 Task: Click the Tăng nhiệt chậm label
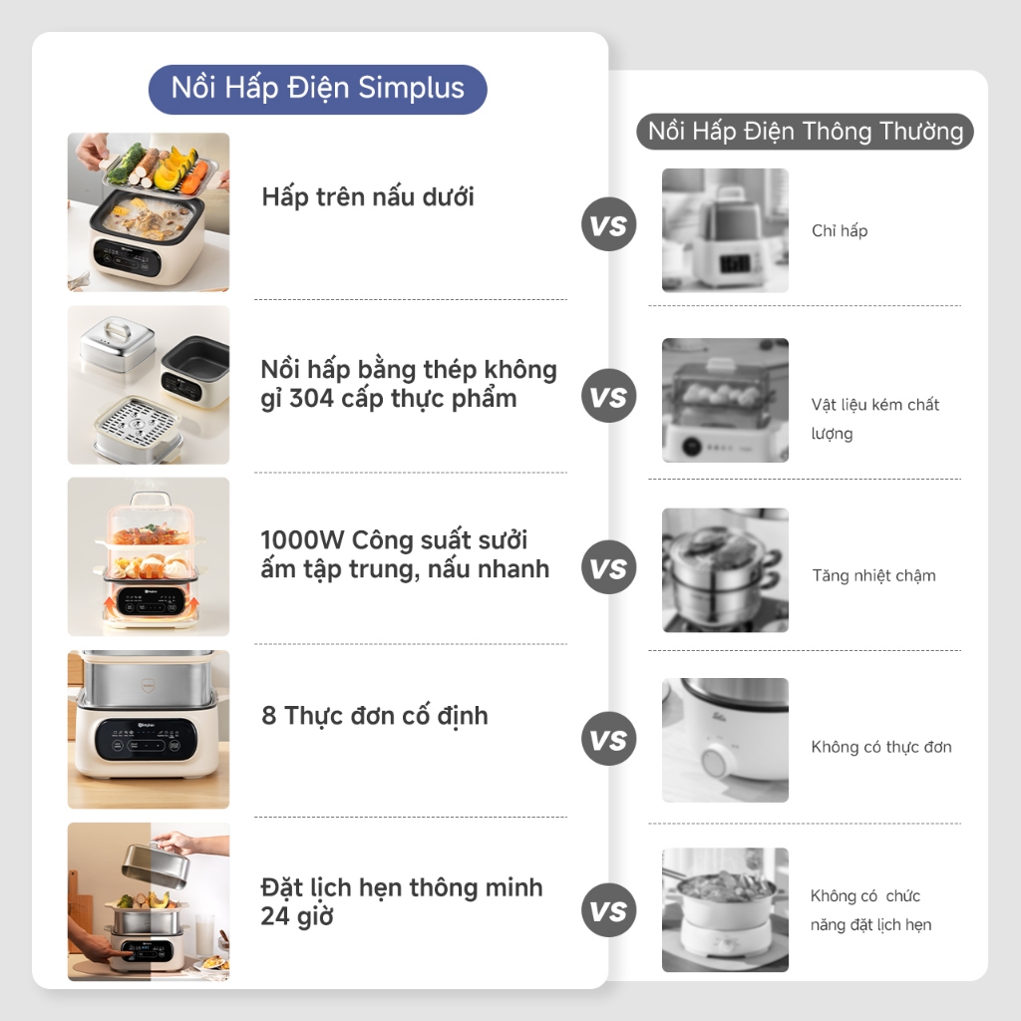[x=873, y=575]
